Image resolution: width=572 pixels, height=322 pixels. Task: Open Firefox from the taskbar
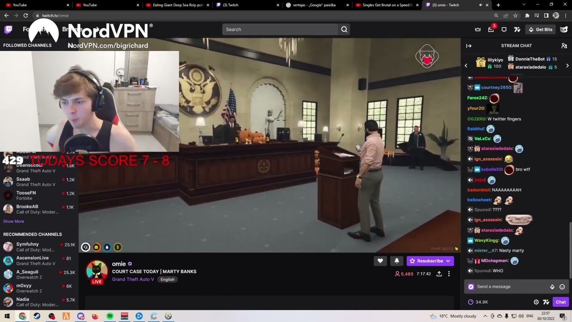(x=95, y=316)
